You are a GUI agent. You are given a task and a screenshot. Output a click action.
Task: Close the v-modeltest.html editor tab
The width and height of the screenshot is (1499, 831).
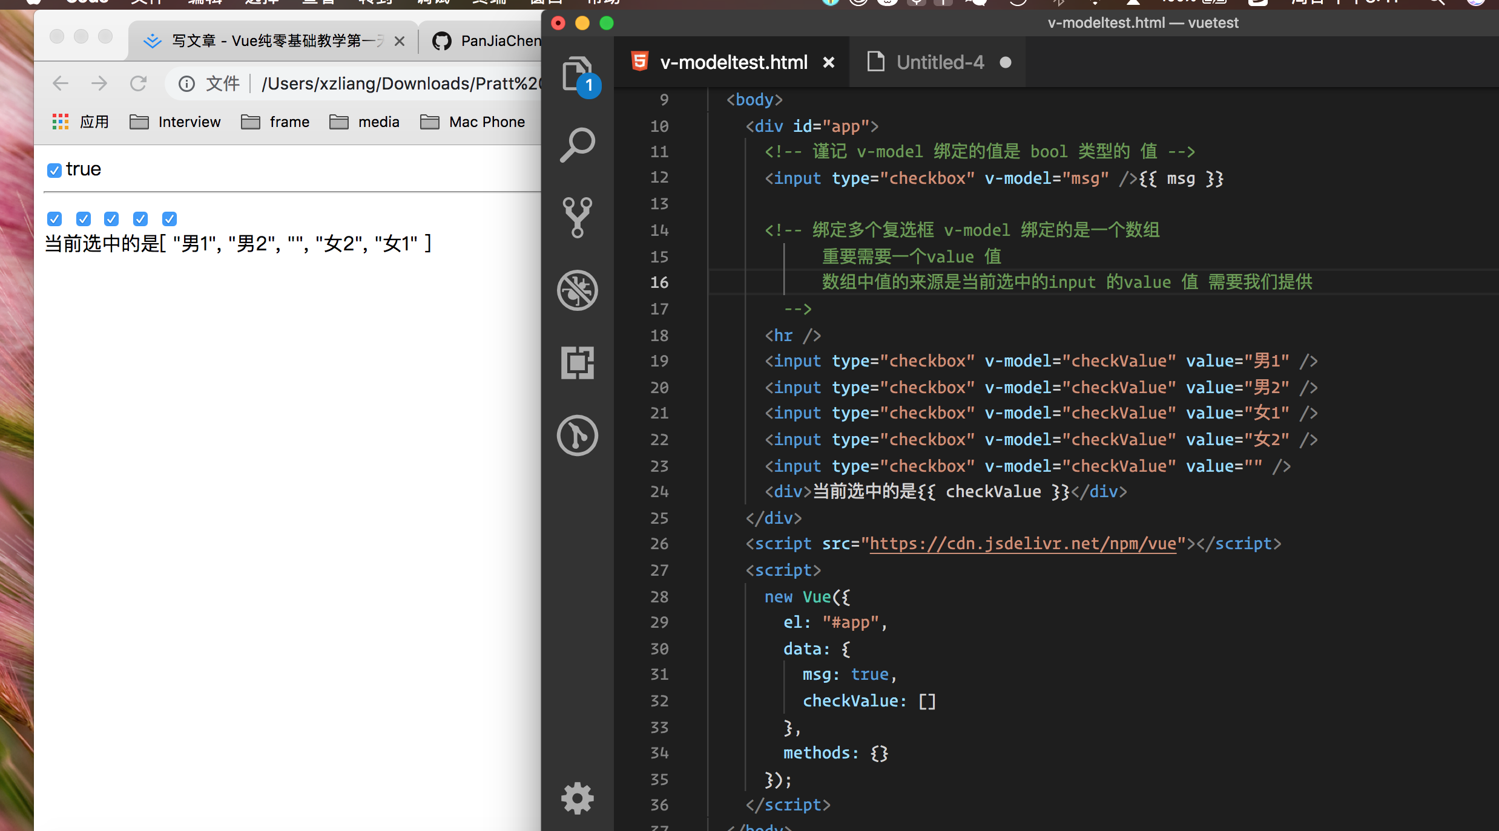click(x=829, y=62)
